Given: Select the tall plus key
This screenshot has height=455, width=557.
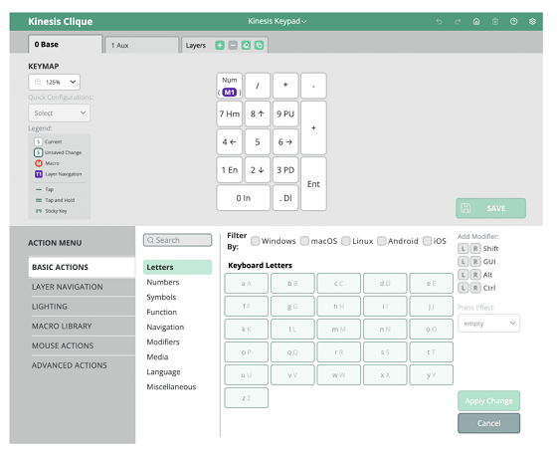Looking at the screenshot, I should 313,127.
